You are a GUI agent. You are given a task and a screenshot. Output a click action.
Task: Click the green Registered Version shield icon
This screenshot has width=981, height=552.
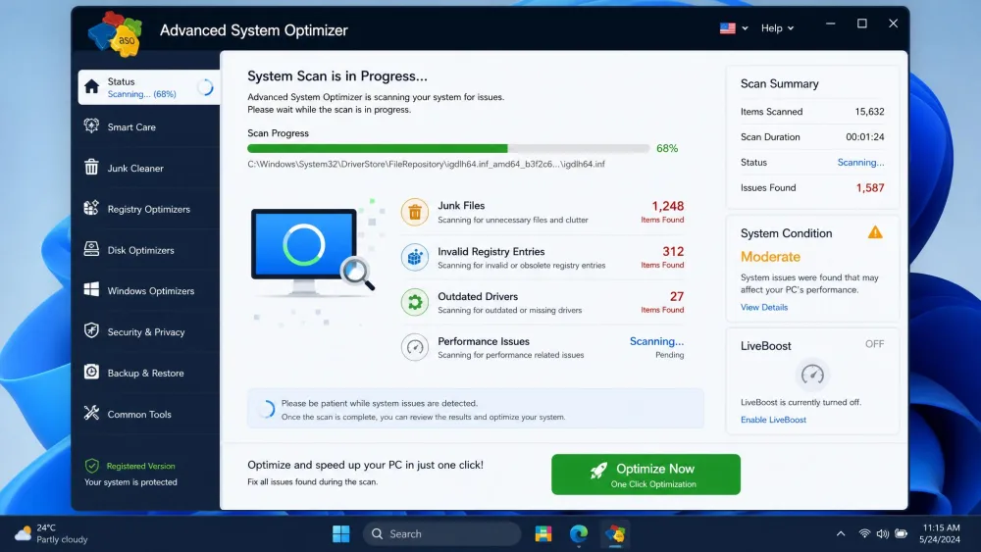coord(92,466)
